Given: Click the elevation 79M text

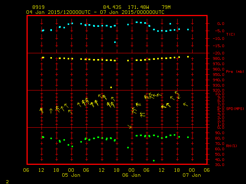Looking at the screenshot, I should pos(166,7).
